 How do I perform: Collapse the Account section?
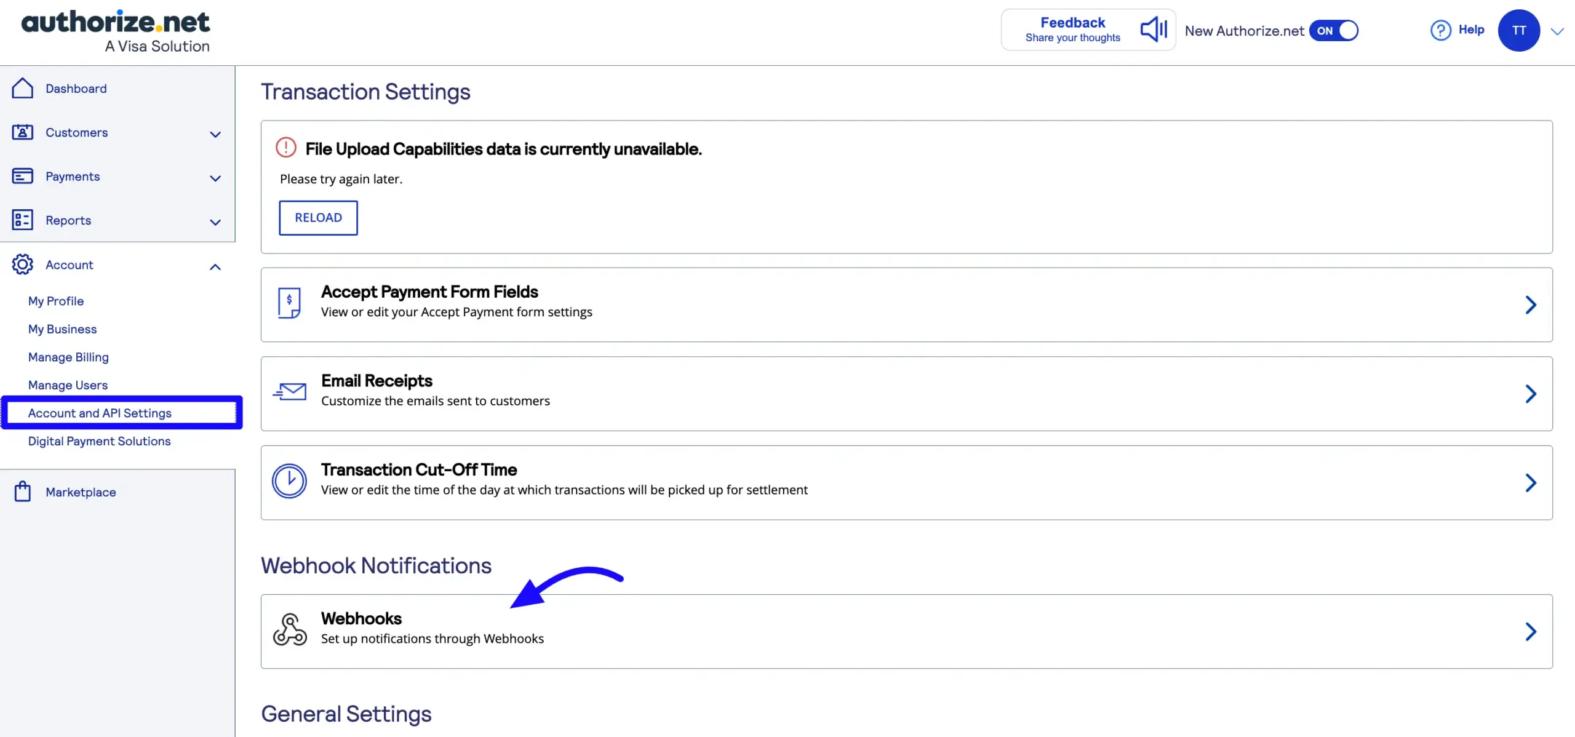pos(215,266)
